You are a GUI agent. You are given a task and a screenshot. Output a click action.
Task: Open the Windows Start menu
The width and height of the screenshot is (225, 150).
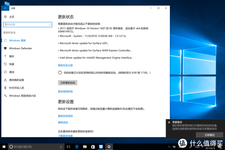(4, 147)
